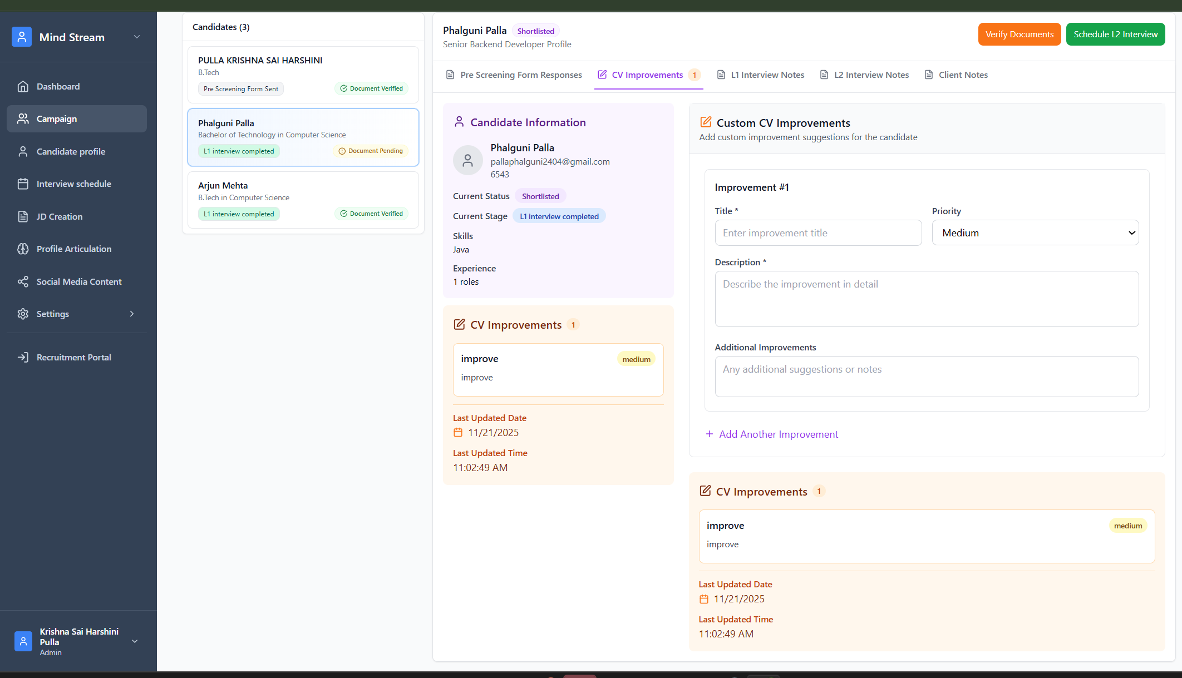Click the Dashboard home icon in sidebar

click(x=23, y=86)
